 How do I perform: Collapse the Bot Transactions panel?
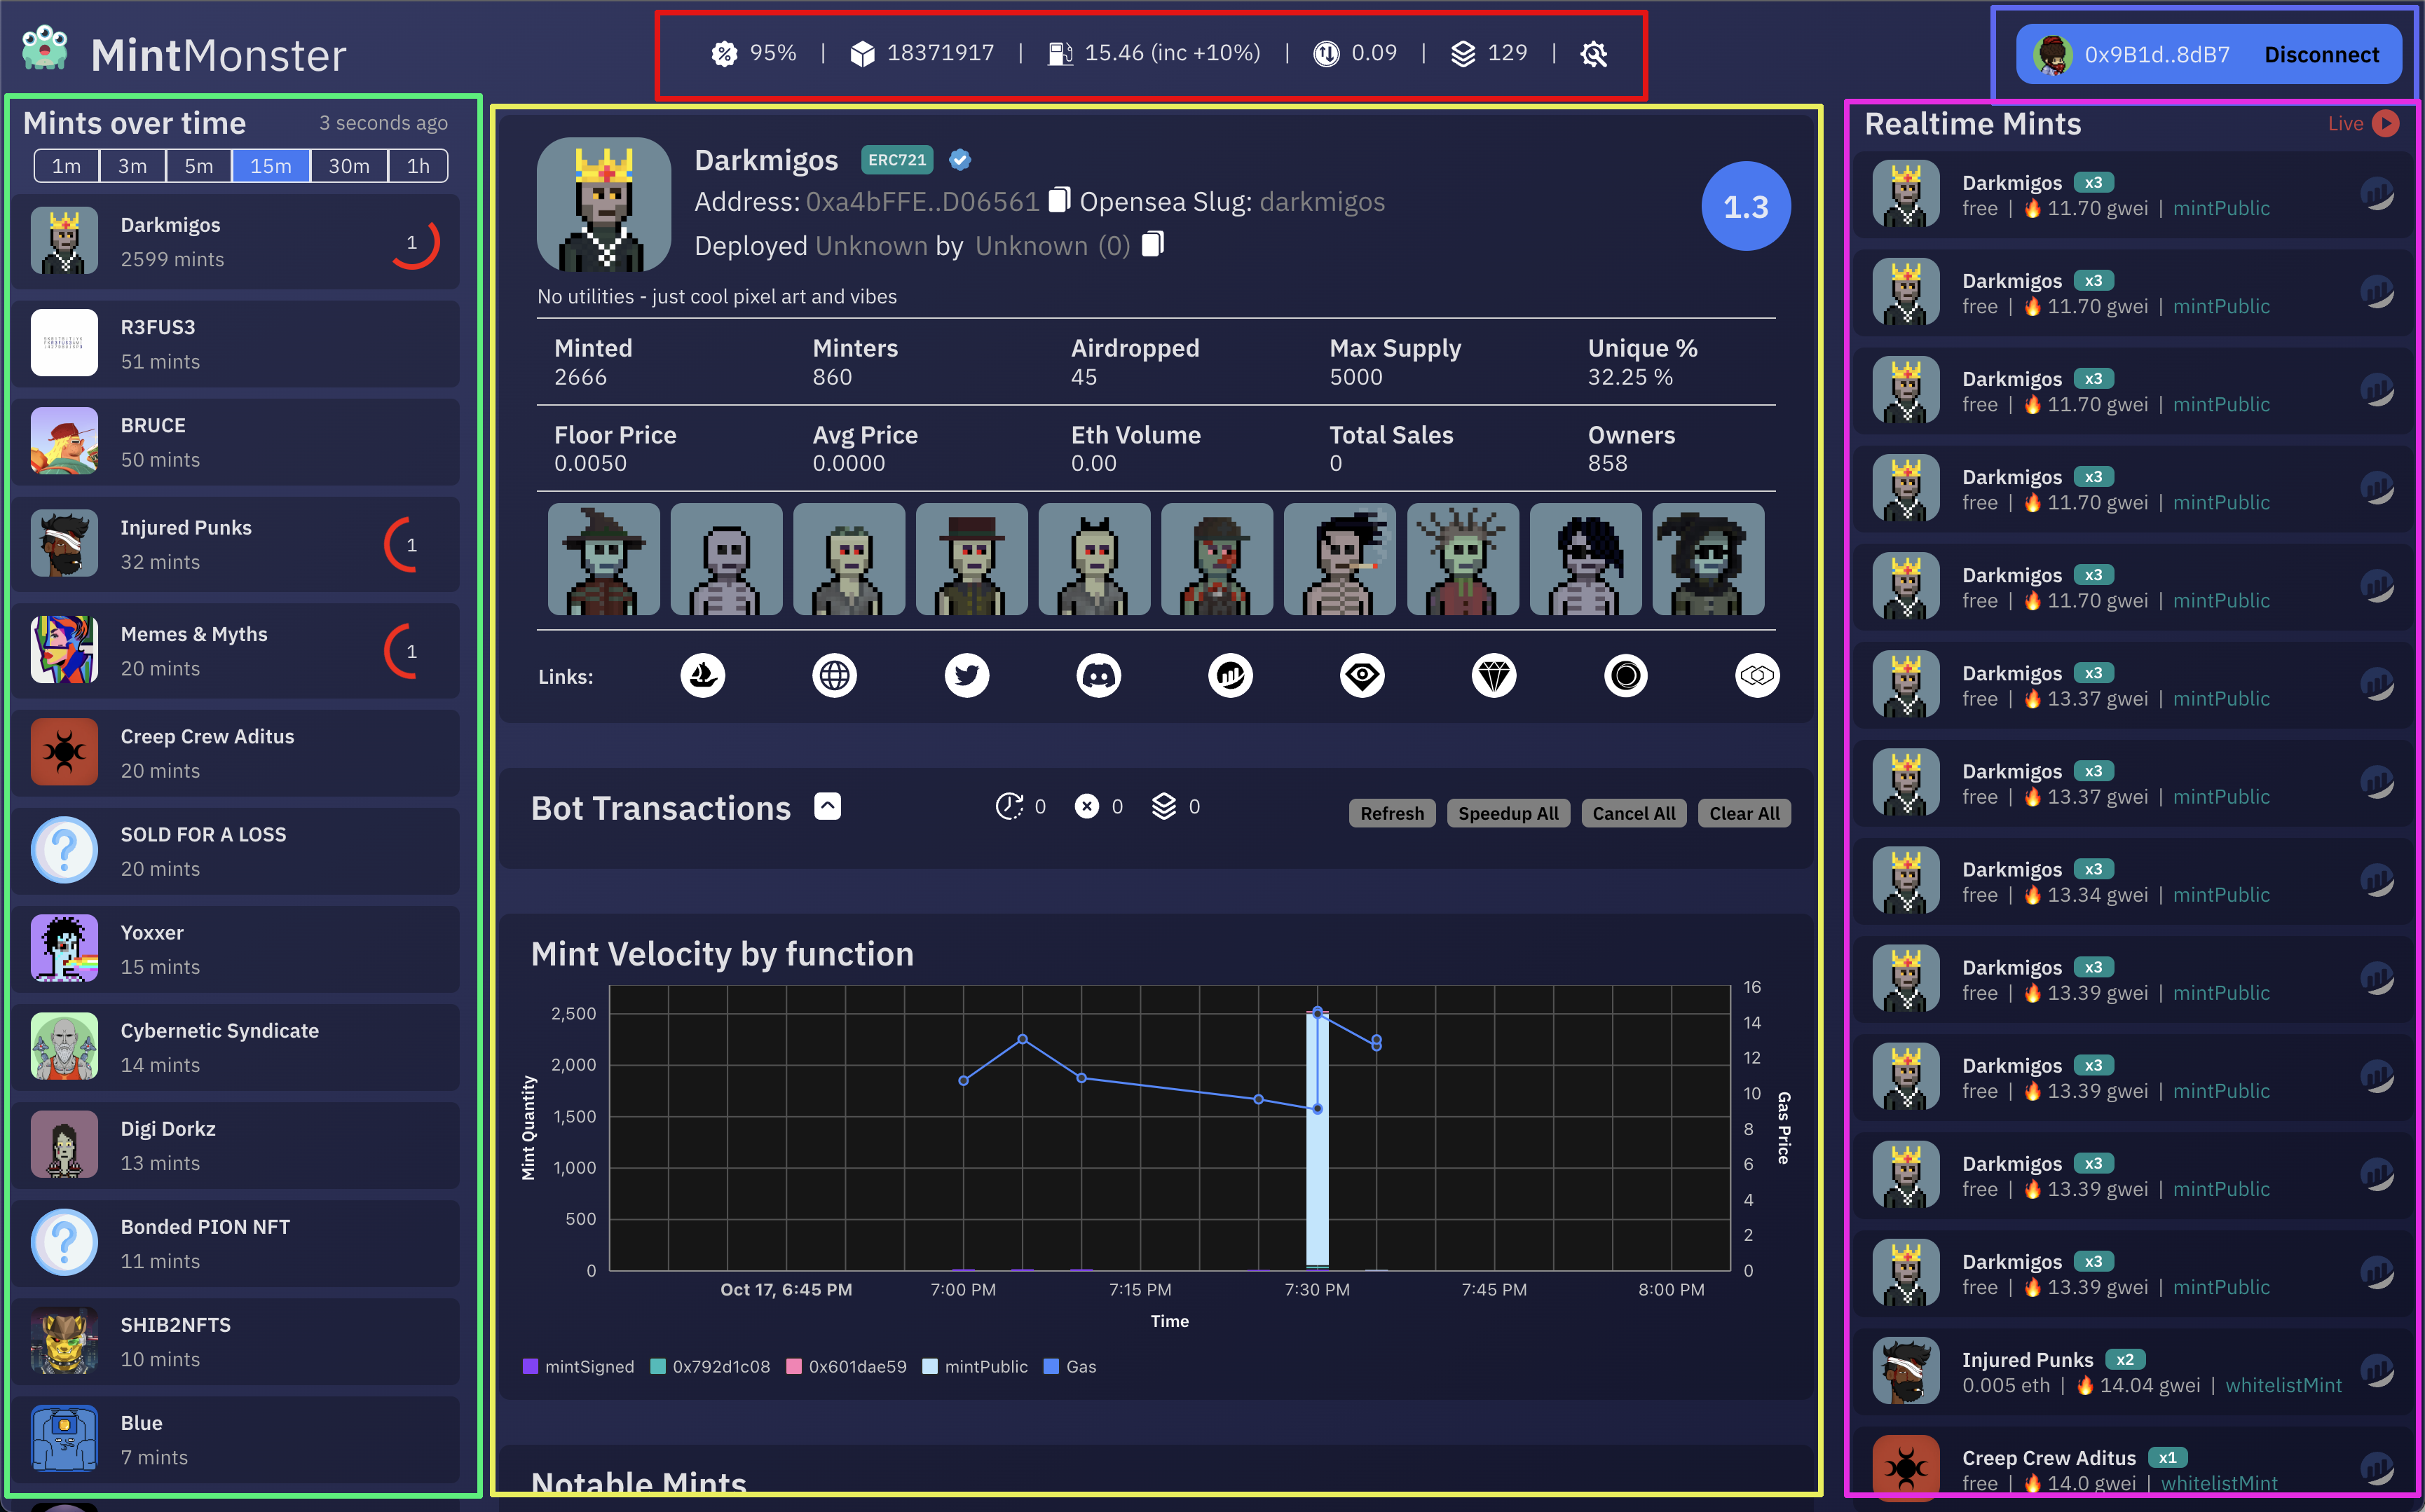[x=827, y=806]
